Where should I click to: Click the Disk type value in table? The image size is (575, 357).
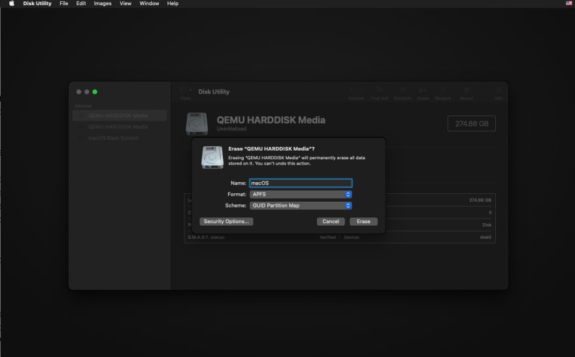(x=487, y=225)
